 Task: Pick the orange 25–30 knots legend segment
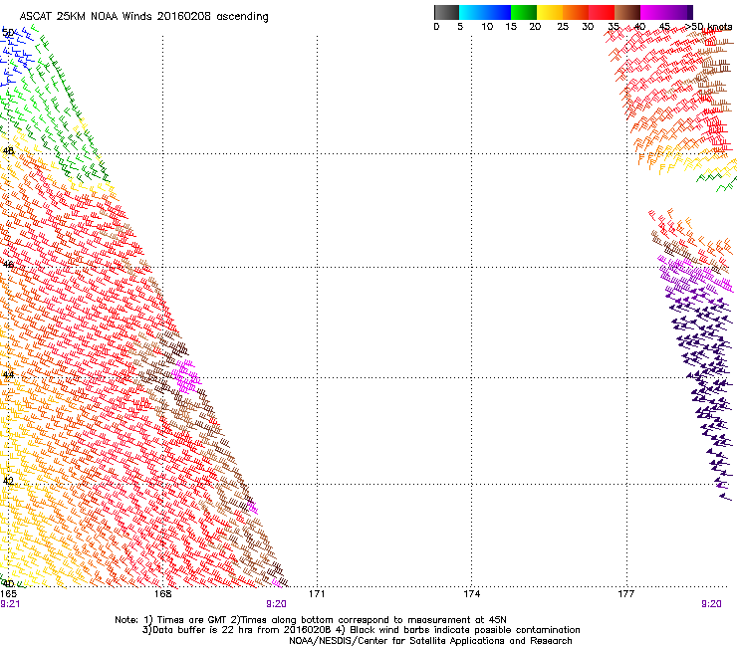pyautogui.click(x=576, y=12)
